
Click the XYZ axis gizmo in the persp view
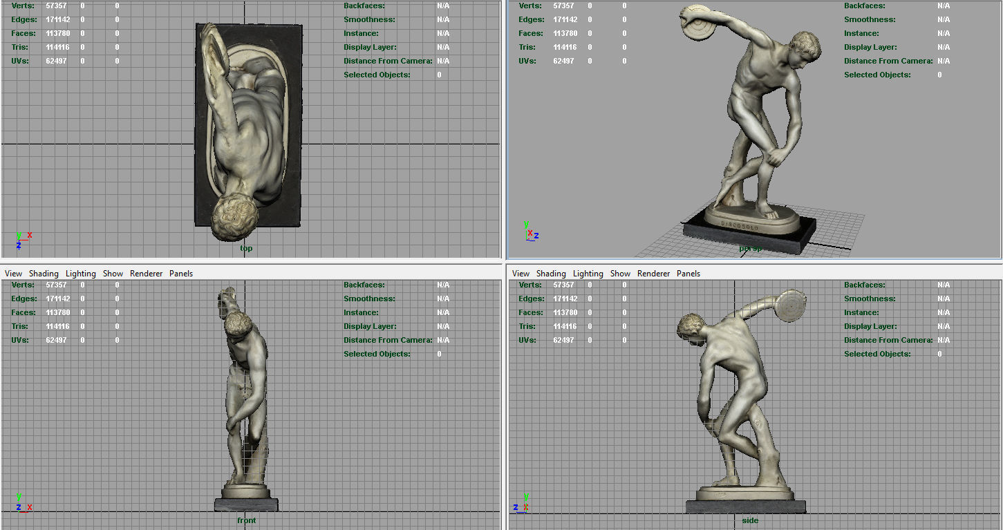[x=530, y=231]
